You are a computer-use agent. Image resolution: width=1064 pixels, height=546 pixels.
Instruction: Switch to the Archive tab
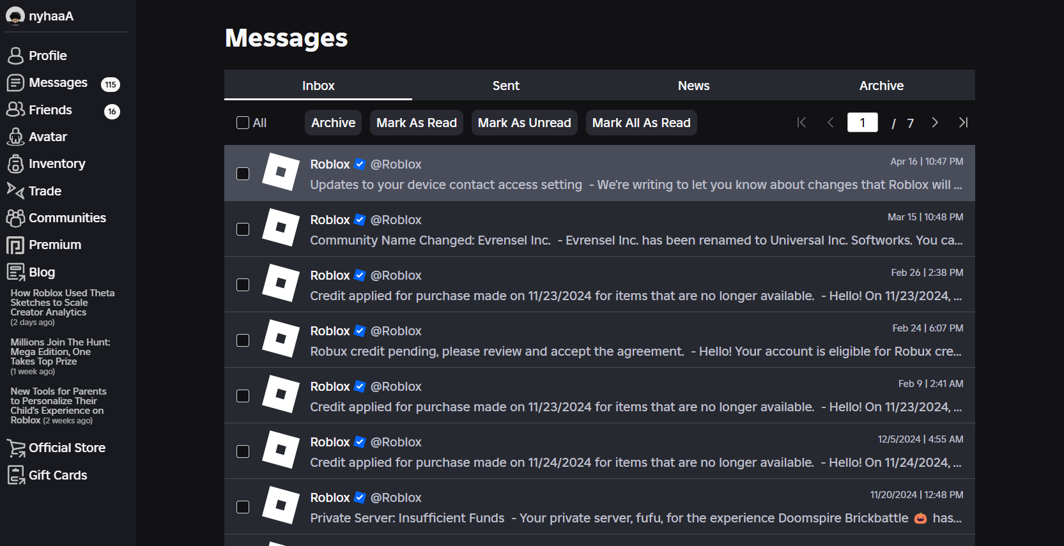882,86
